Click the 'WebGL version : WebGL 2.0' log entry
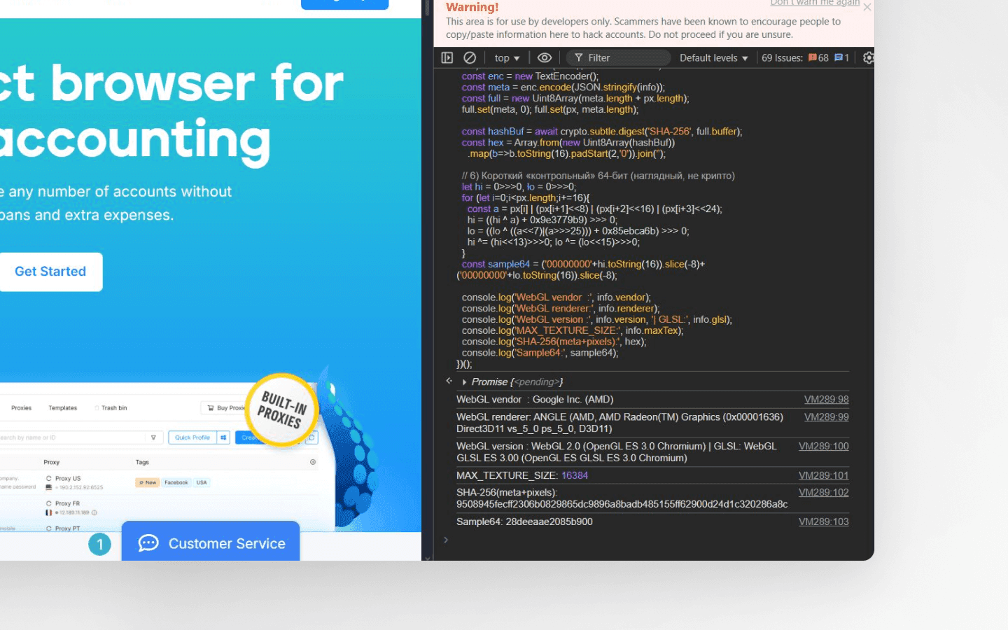Viewport: 1008px width, 630px height. [x=616, y=452]
